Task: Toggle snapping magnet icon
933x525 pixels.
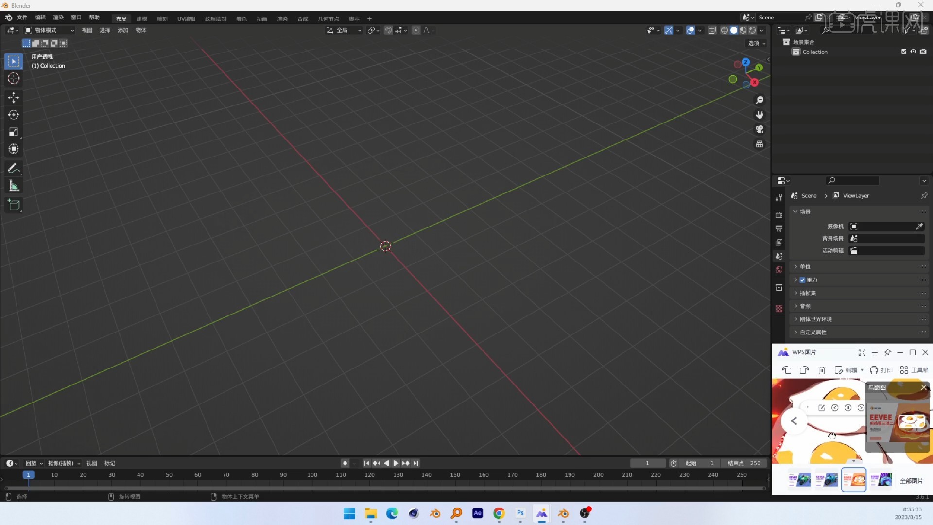Action: [388, 30]
